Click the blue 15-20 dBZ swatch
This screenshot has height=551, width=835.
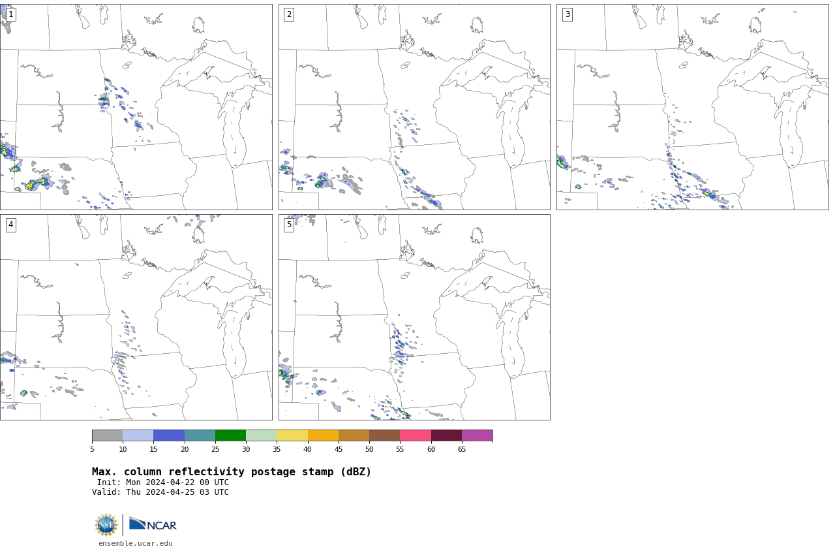(169, 435)
